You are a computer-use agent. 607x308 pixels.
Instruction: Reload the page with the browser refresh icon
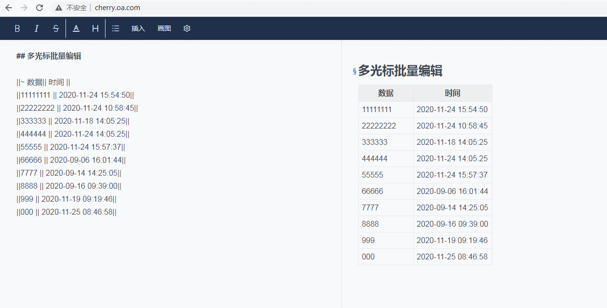[x=40, y=8]
